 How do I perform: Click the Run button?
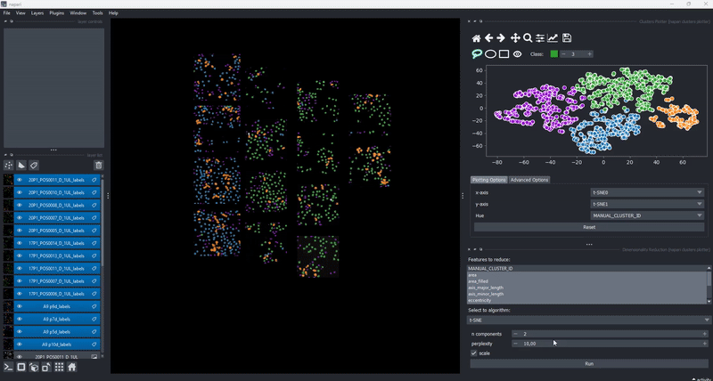pyautogui.click(x=589, y=364)
